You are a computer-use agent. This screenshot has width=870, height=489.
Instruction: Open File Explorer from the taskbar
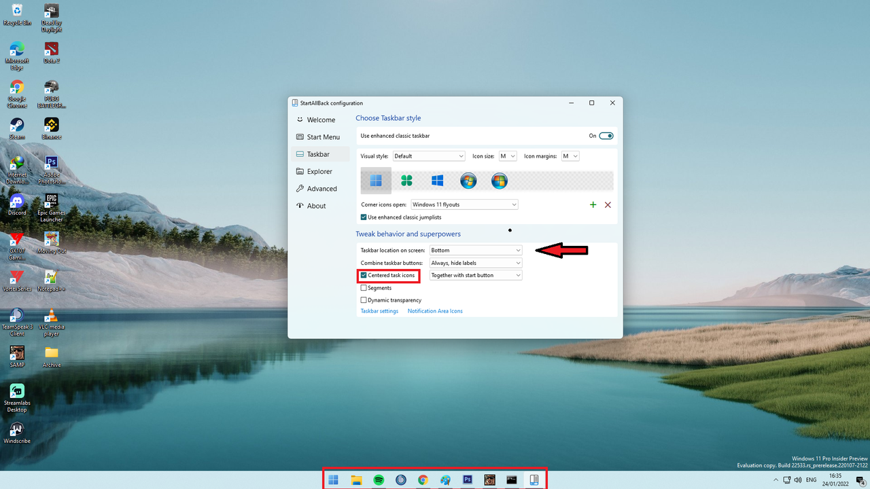point(356,479)
